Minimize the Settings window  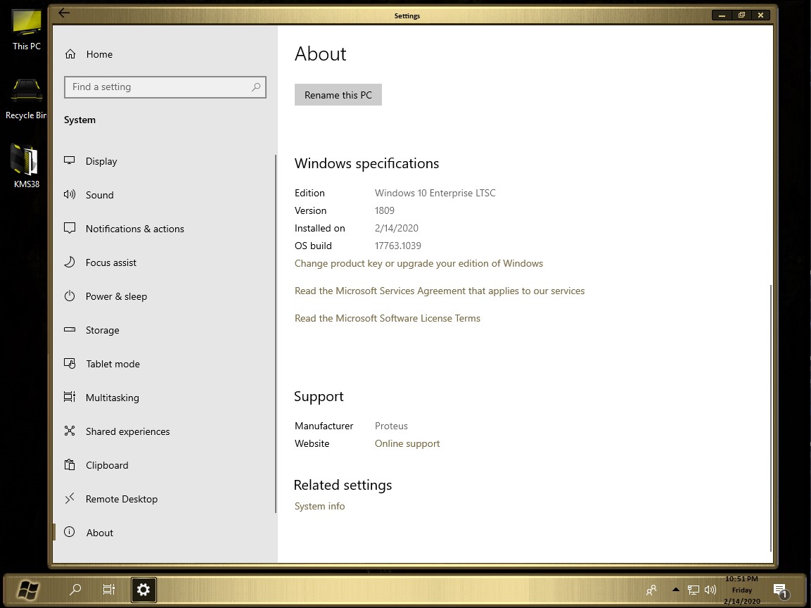coord(722,15)
